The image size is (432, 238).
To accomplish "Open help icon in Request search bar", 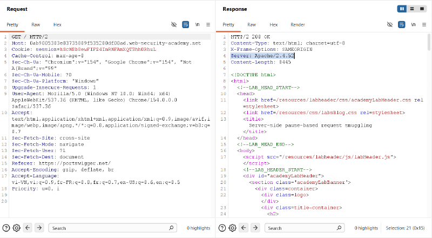I will pos(6,228).
